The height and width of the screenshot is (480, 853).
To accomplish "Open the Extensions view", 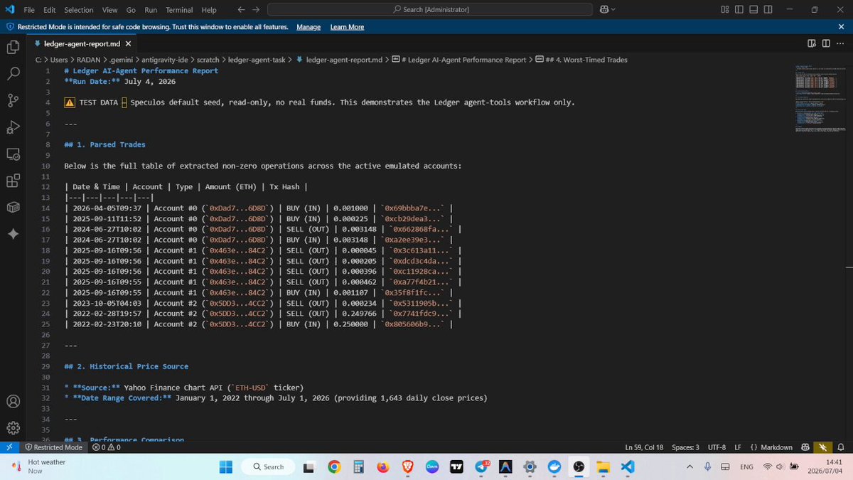I will (x=13, y=180).
